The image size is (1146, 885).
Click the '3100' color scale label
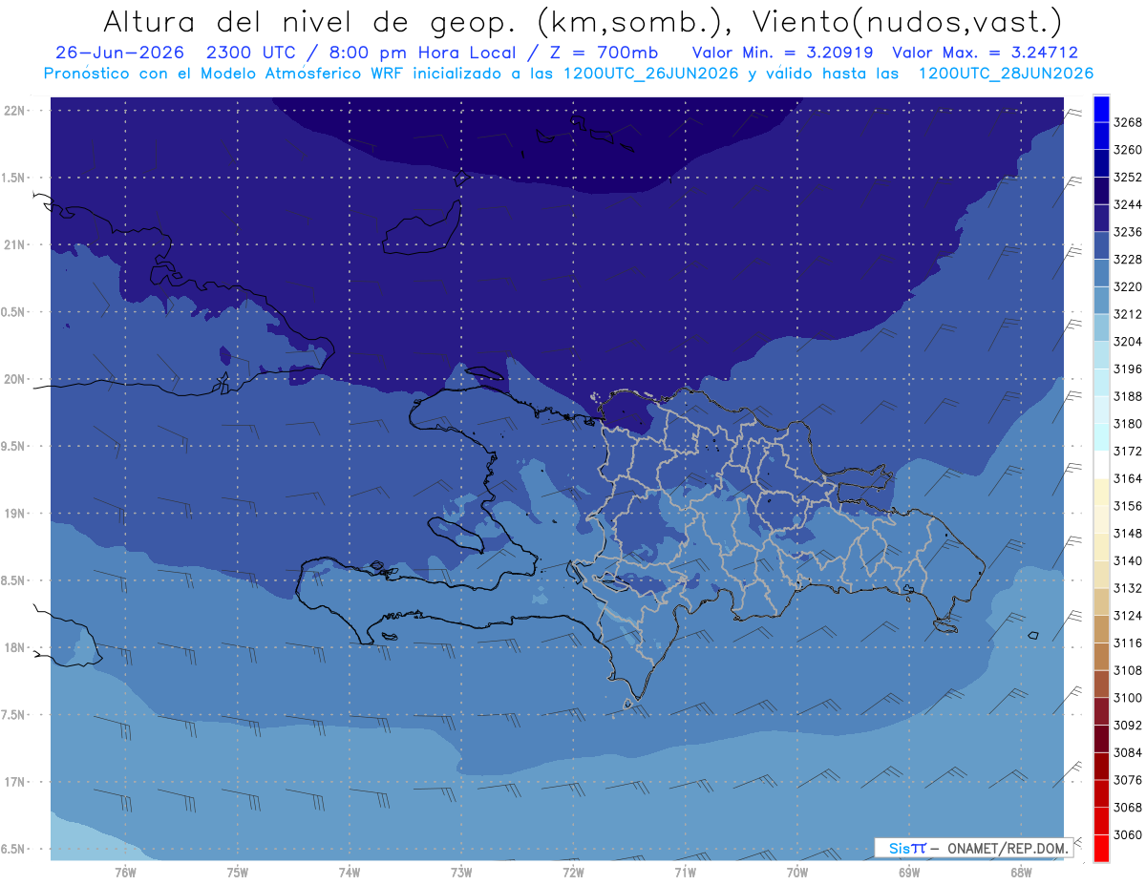tap(1128, 698)
